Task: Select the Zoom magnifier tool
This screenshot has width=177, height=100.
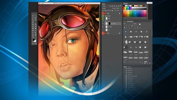Action: [x=33, y=37]
